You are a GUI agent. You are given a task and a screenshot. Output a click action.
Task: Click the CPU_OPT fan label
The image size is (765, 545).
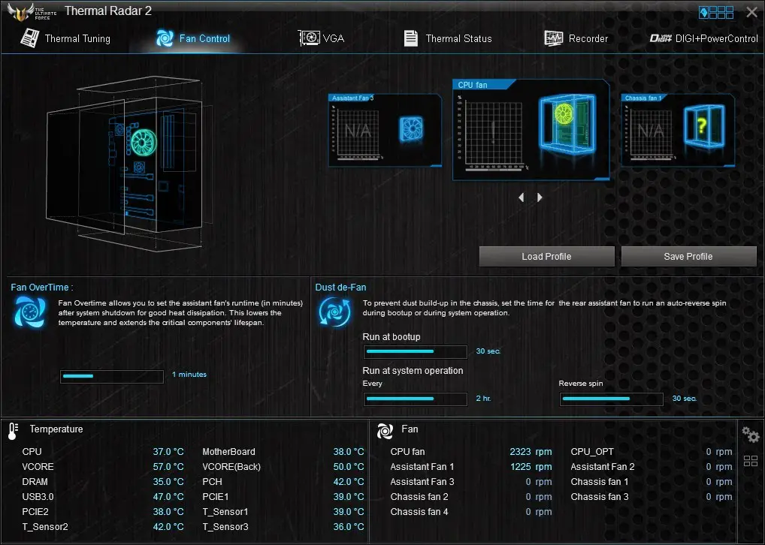(x=592, y=452)
